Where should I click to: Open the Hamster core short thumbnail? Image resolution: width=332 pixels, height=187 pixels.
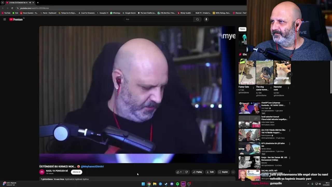tap(282, 72)
